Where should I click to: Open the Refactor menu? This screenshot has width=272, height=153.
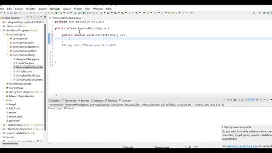pos(31,8)
